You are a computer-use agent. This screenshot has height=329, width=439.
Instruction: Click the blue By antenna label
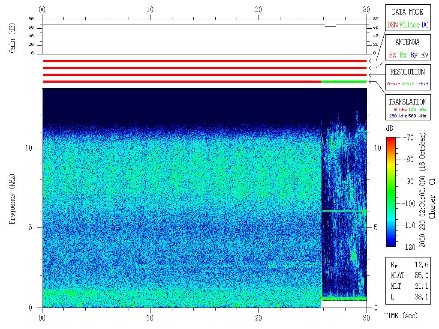414,55
